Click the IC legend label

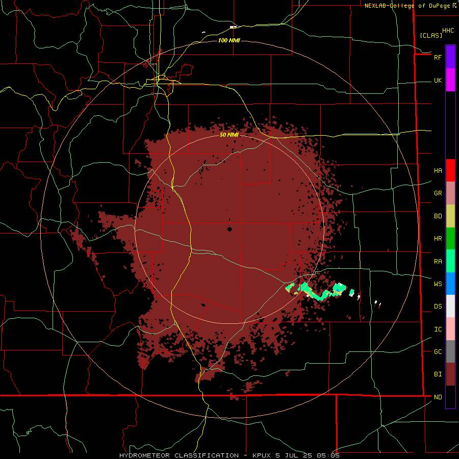pos(438,329)
